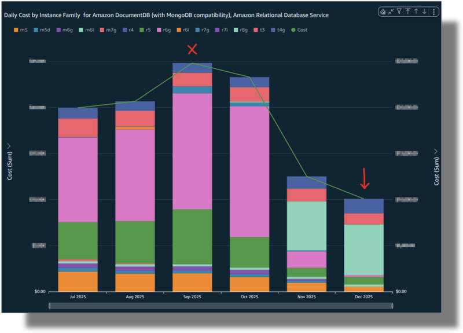Viewport: 463px width, 333px height.
Task: Toggle r5 series in legend
Action: click(x=145, y=30)
